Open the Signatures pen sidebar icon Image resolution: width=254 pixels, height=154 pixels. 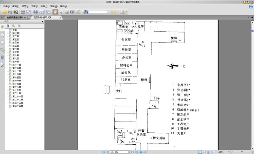pos(3,65)
